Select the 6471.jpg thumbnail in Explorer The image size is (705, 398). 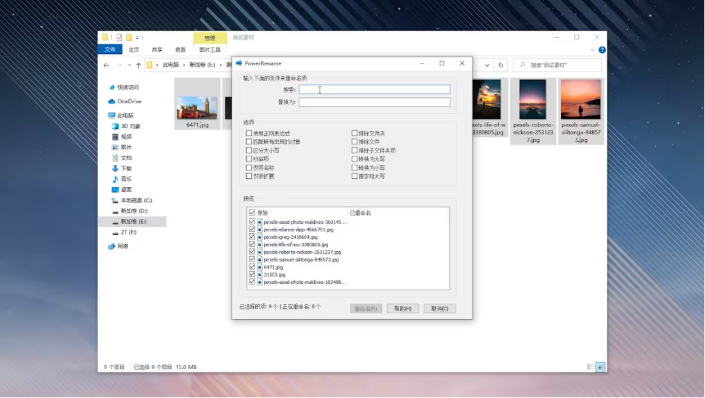[197, 104]
